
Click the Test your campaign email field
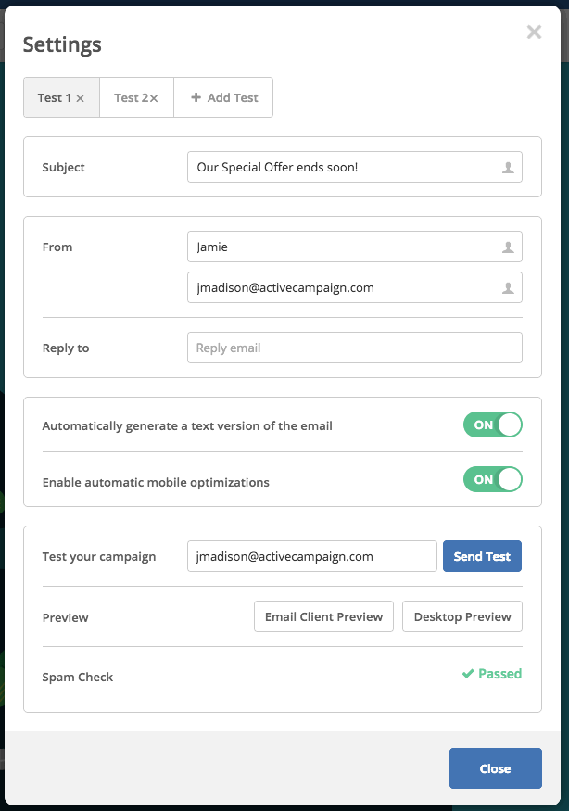(312, 556)
